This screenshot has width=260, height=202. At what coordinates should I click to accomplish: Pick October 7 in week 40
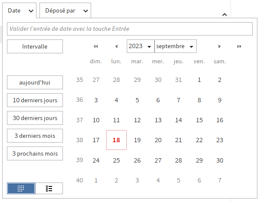[220, 180]
